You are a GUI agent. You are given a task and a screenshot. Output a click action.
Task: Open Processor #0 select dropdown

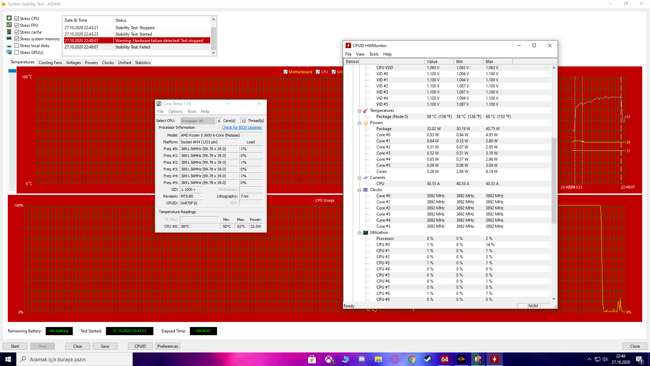[x=197, y=121]
